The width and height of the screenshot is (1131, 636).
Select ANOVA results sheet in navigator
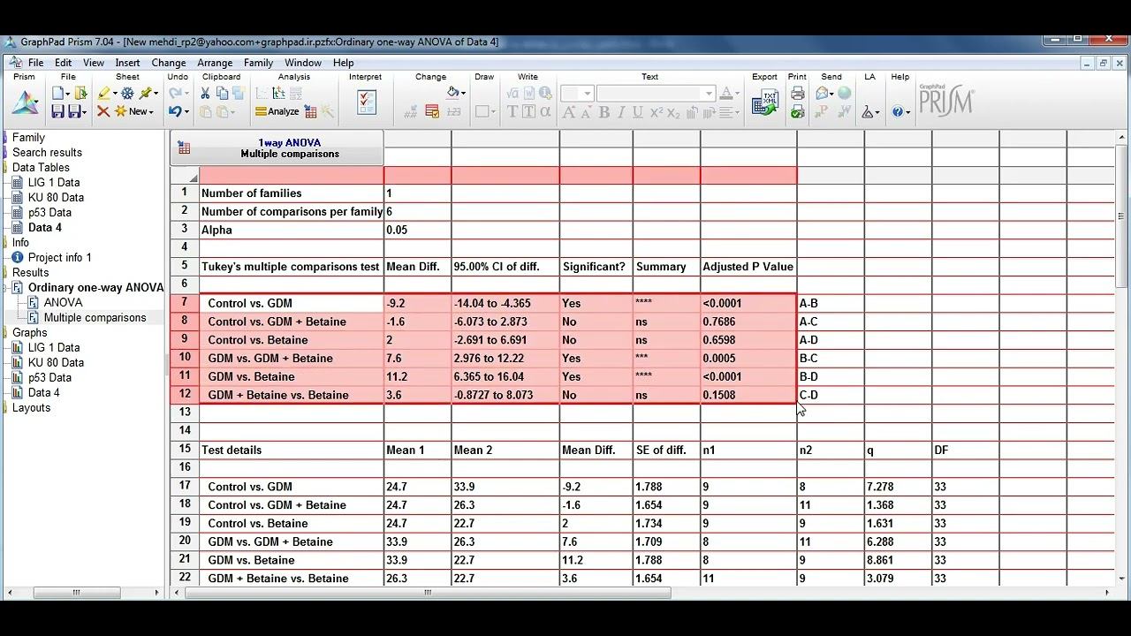click(x=63, y=302)
